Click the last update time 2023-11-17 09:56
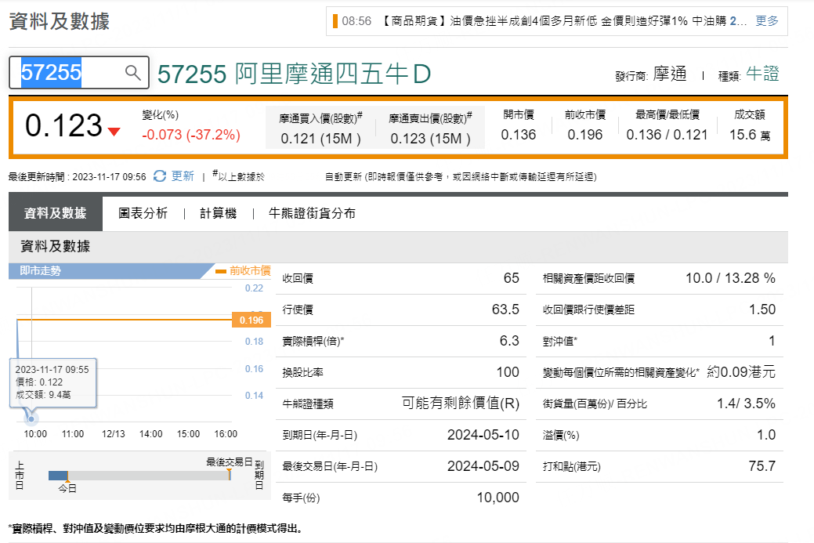 (109, 177)
